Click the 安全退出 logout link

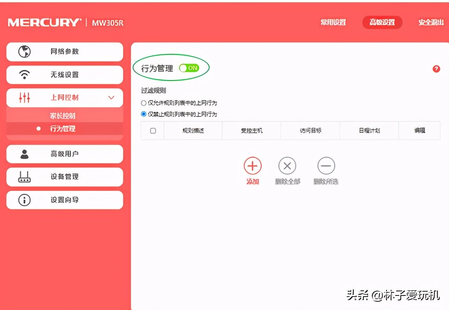(431, 22)
